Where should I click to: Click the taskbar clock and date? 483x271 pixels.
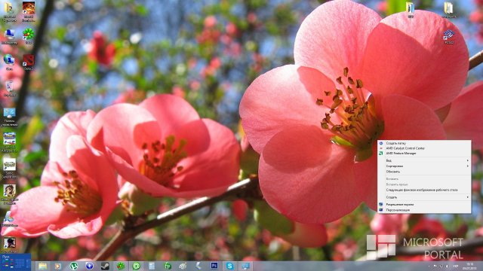(469, 266)
